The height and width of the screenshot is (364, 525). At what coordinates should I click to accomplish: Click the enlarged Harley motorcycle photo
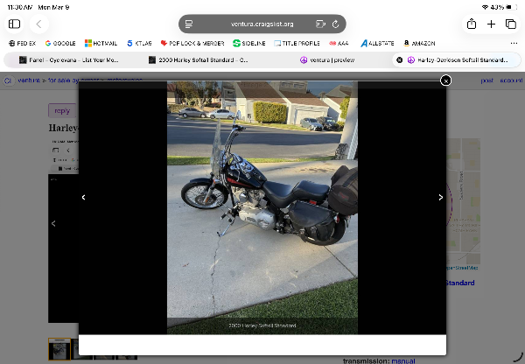262,207
